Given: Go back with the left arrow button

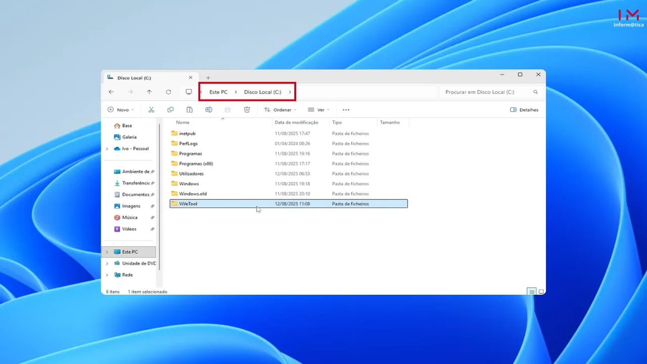Looking at the screenshot, I should (x=111, y=92).
